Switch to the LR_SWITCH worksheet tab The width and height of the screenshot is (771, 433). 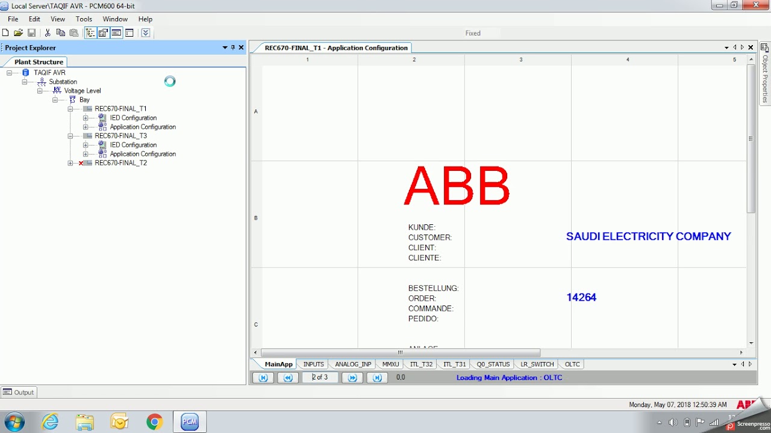click(x=537, y=364)
